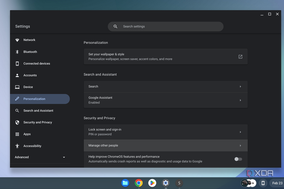Open the Search settings row
This screenshot has height=189, width=284.
[x=166, y=87]
